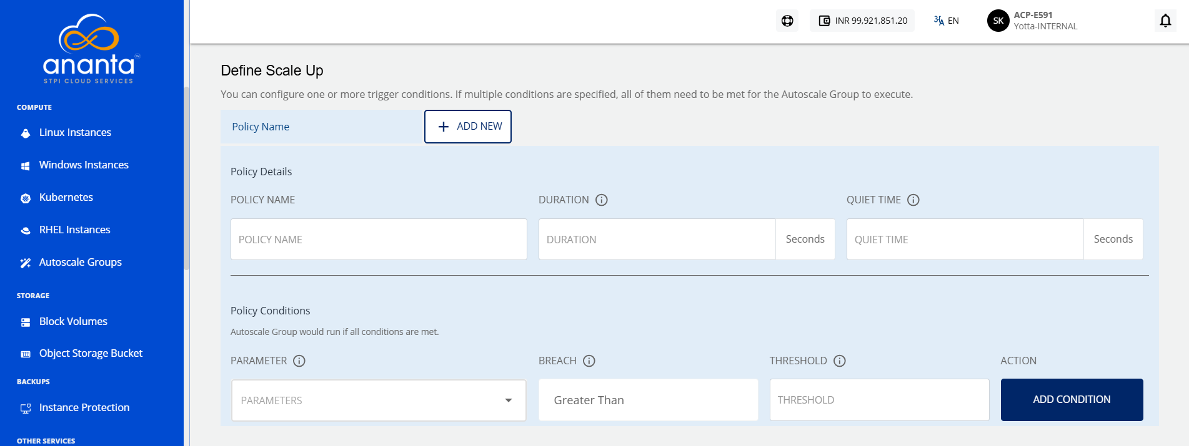Click the Autoscale Groups wand icon

(x=26, y=263)
